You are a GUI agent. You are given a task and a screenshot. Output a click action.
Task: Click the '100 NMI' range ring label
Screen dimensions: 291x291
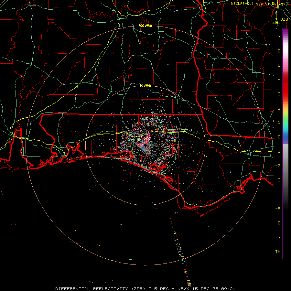tap(145, 26)
